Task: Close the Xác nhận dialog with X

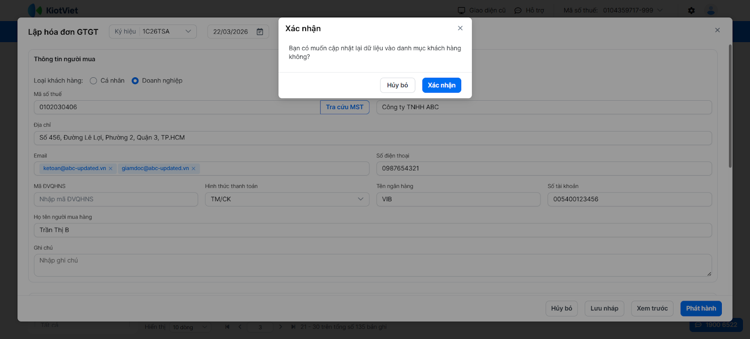Action: 460,28
